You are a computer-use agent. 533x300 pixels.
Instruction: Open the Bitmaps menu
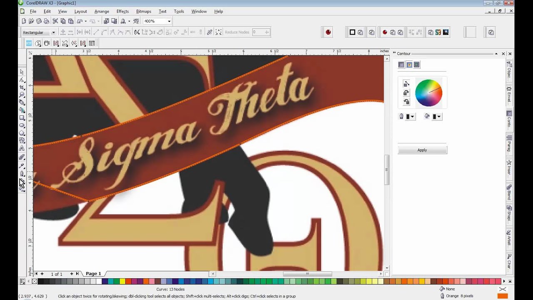point(144,11)
